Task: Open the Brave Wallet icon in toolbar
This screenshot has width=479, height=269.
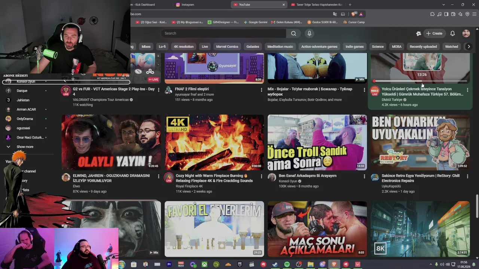Action: click(453, 14)
